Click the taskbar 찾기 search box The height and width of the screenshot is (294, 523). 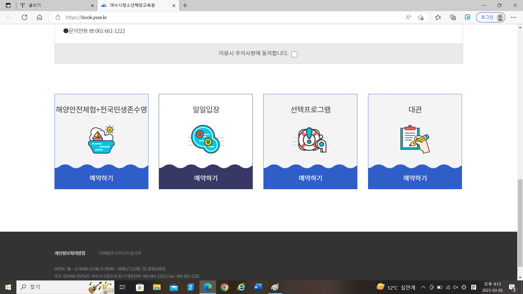[65, 287]
